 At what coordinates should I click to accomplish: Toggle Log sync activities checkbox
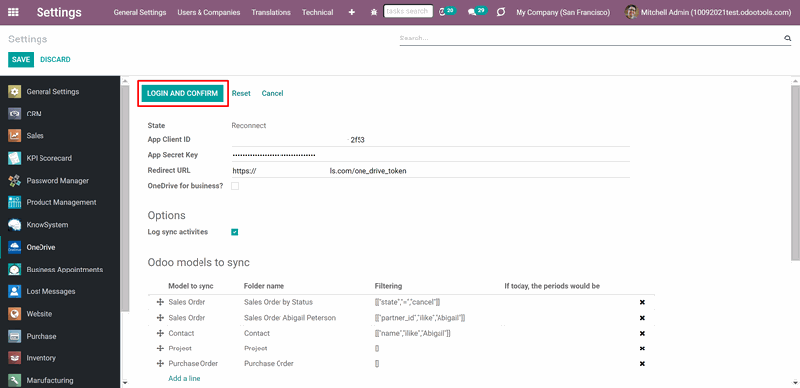pos(235,232)
